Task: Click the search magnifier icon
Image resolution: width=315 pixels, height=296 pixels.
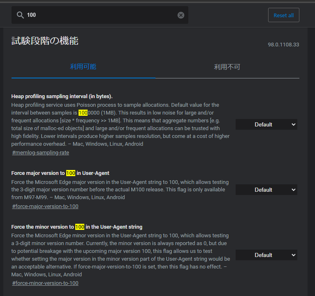Action: (x=20, y=15)
